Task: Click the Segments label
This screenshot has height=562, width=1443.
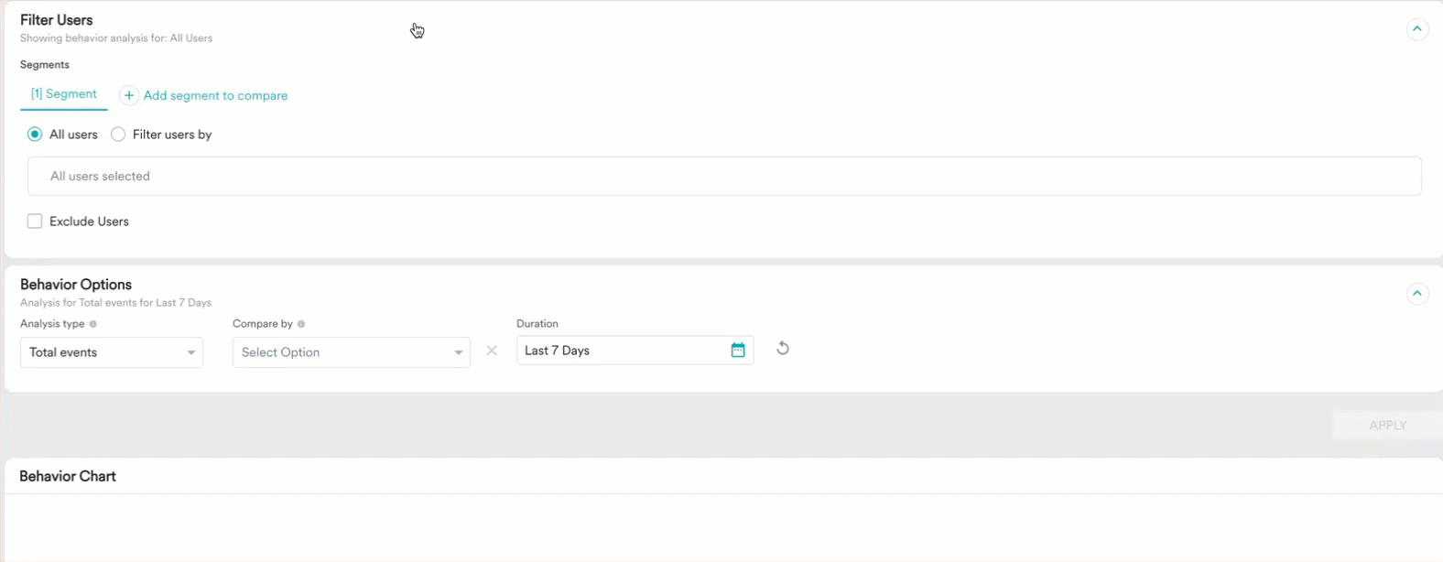Action: click(45, 65)
